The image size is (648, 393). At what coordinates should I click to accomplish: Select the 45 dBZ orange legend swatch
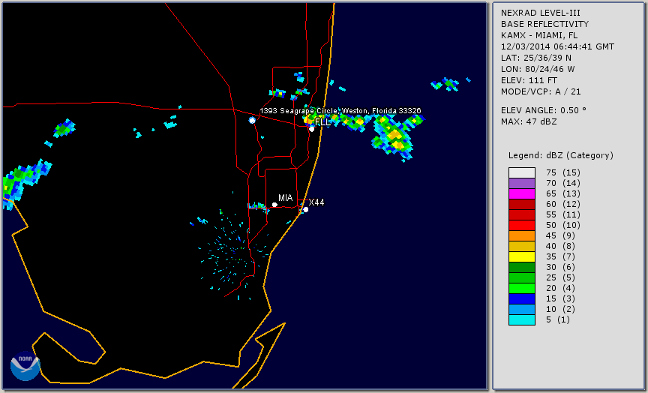522,235
